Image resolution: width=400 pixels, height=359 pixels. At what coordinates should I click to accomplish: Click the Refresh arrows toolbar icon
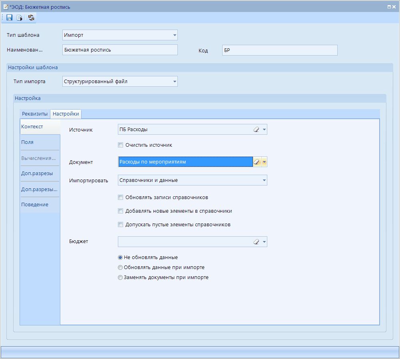[31, 18]
